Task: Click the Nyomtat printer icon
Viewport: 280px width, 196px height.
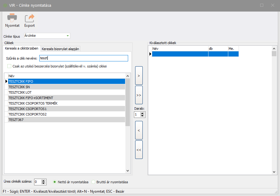Action: (12, 18)
